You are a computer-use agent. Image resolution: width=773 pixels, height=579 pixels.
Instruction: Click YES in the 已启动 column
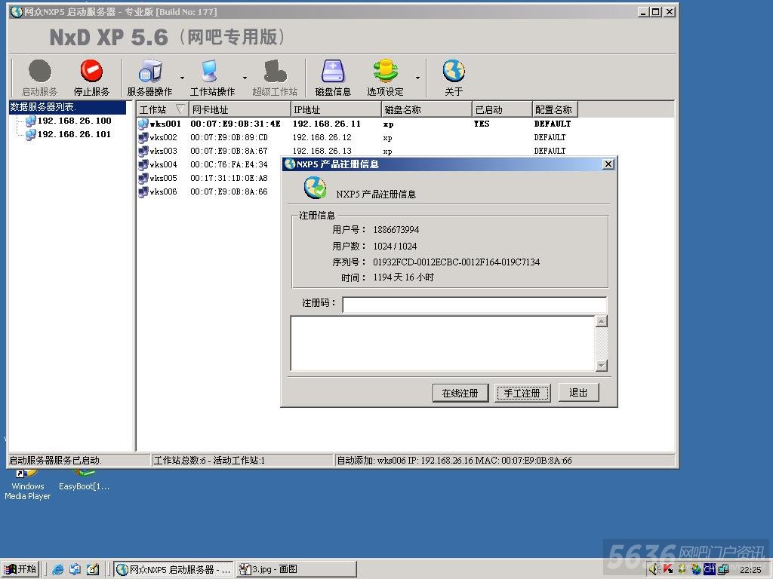click(x=482, y=124)
